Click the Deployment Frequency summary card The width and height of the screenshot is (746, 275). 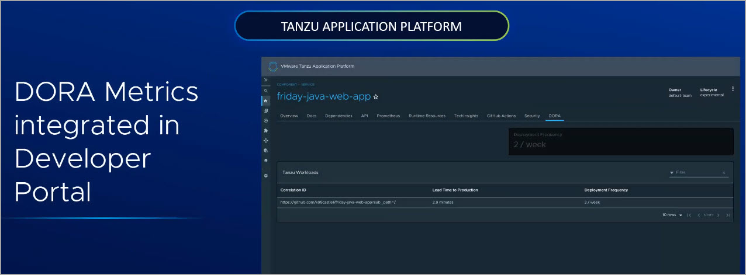(621, 141)
